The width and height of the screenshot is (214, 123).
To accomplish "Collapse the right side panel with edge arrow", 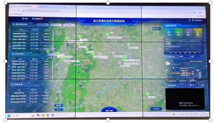I will [x=206, y=66].
